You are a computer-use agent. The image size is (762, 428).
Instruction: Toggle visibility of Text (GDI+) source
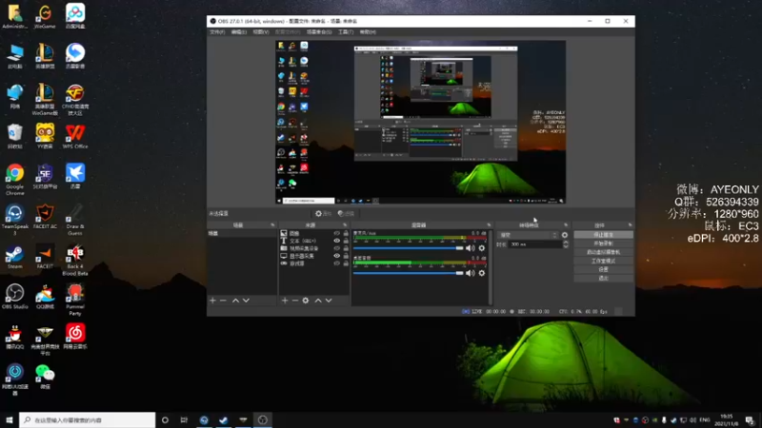337,241
